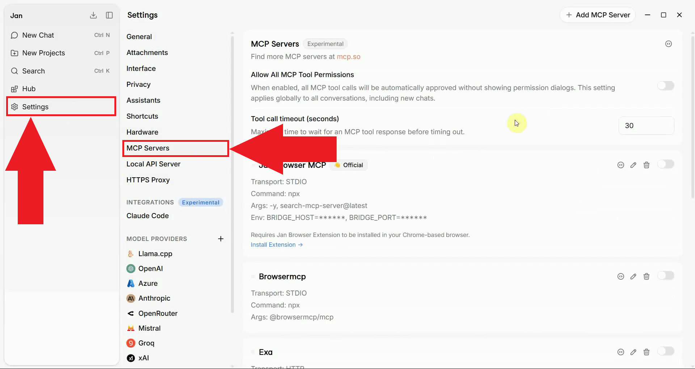
Task: Open General settings section
Action: 139,37
